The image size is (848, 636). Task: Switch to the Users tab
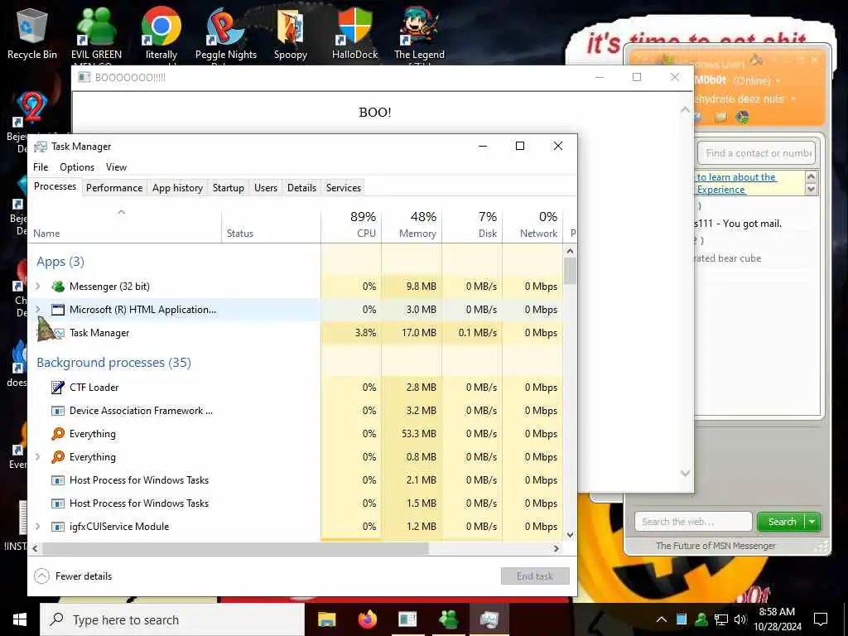pyautogui.click(x=266, y=188)
